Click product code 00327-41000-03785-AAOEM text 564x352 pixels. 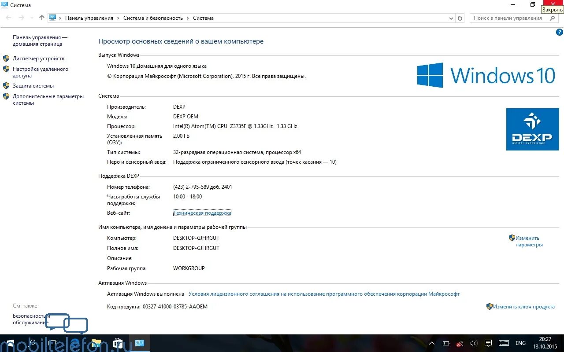coord(175,307)
